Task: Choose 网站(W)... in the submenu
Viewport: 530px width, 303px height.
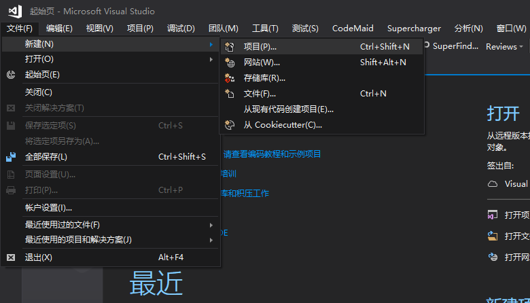Action: click(x=322, y=63)
